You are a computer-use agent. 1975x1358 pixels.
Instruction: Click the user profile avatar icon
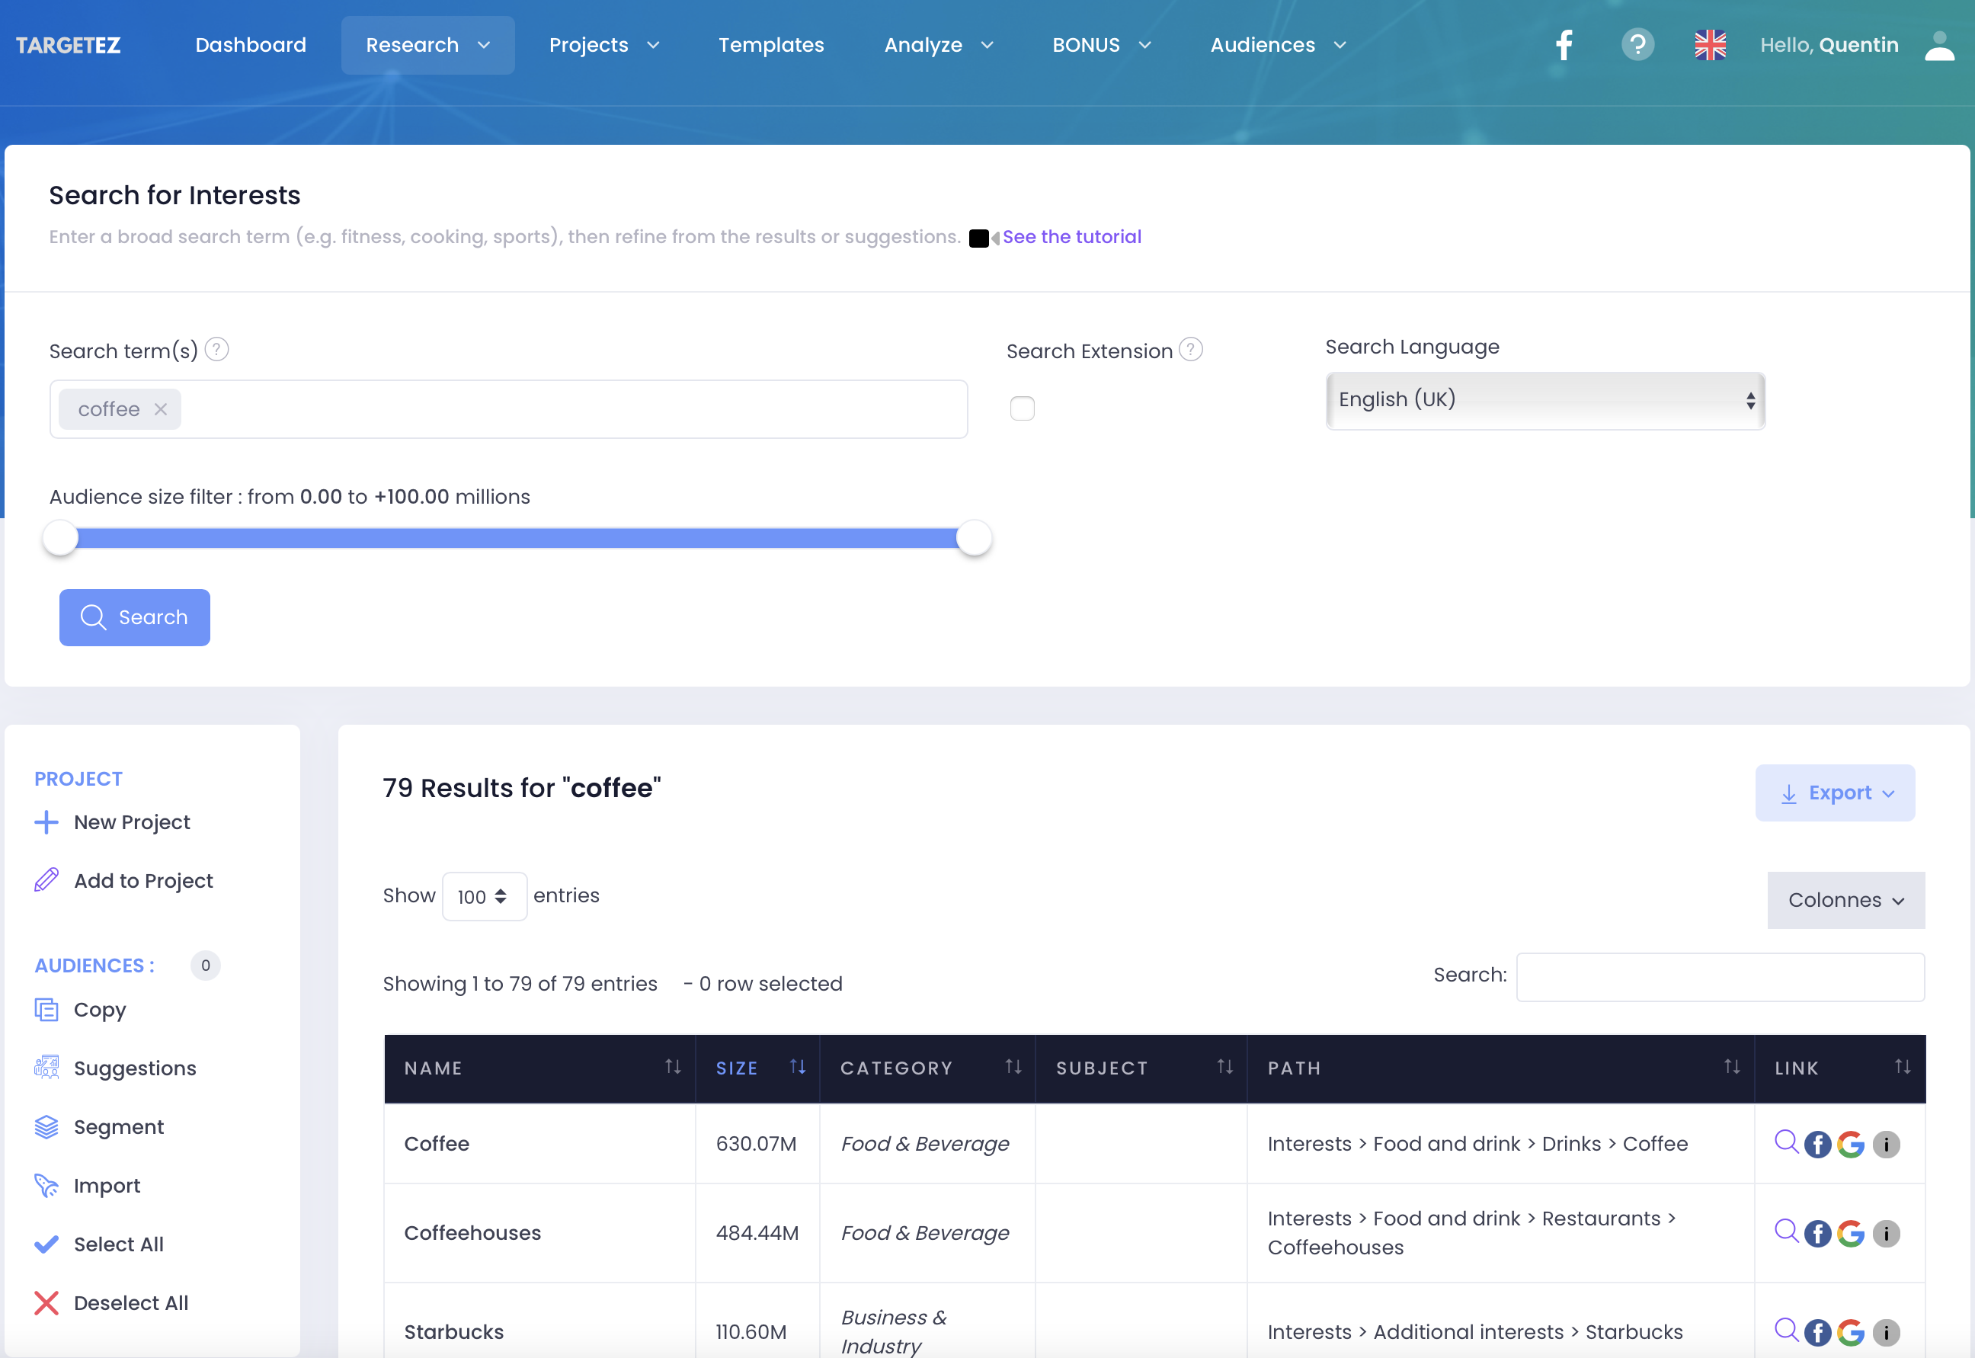(x=1938, y=45)
